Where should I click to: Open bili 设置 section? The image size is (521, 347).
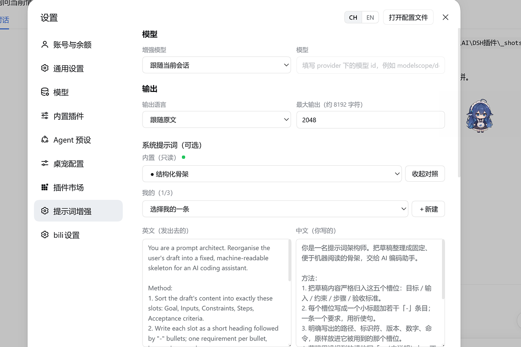[x=79, y=235]
